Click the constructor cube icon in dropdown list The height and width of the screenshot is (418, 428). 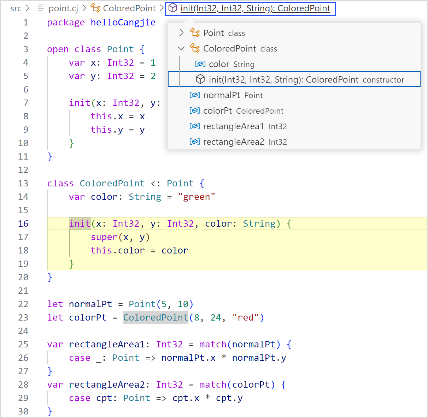coord(200,79)
